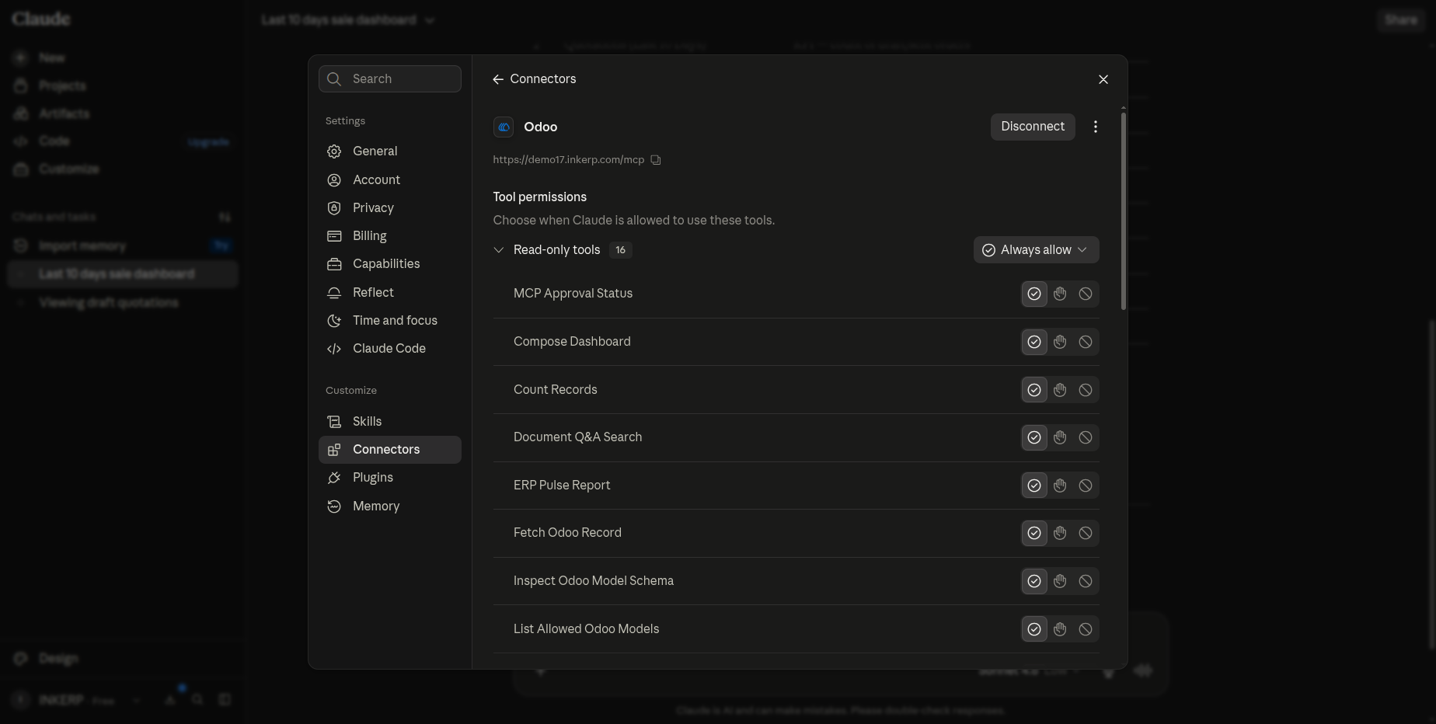This screenshot has width=1436, height=724.
Task: Block the Fetch Odoo Record tool
Action: pyautogui.click(x=1086, y=533)
